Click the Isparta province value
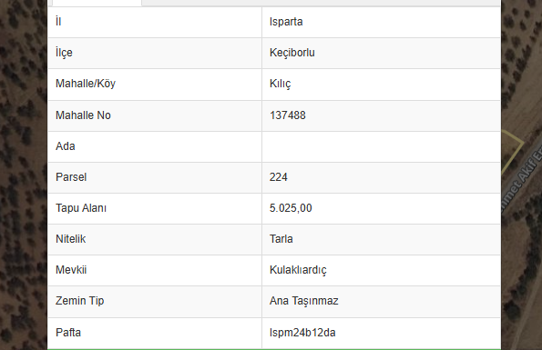The image size is (542, 350). coord(286,22)
